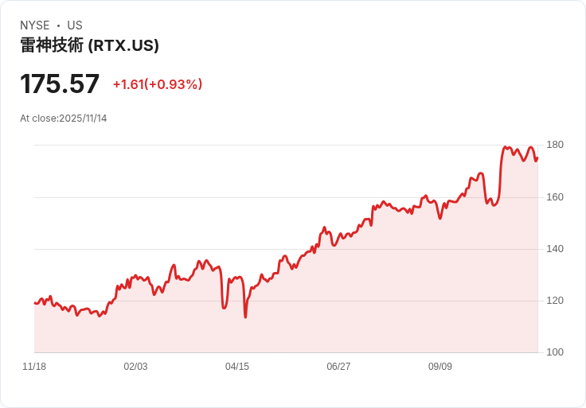Click the chart peak near 180
Screen dimensions: 586x408
pos(506,147)
